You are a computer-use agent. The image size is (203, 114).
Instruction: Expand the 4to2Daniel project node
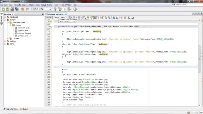click(5, 17)
